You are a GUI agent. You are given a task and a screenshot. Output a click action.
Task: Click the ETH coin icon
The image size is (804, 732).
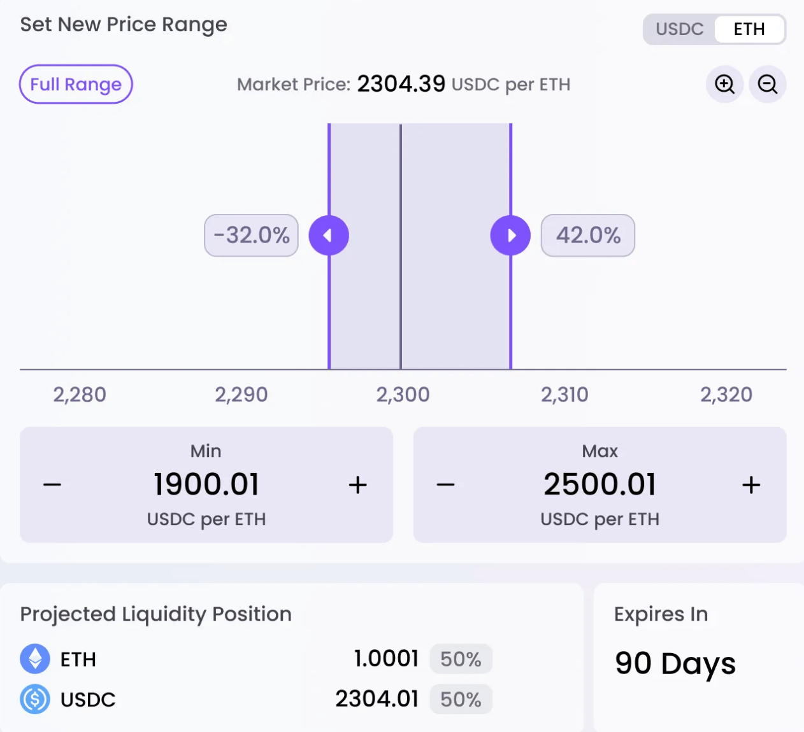pos(35,659)
